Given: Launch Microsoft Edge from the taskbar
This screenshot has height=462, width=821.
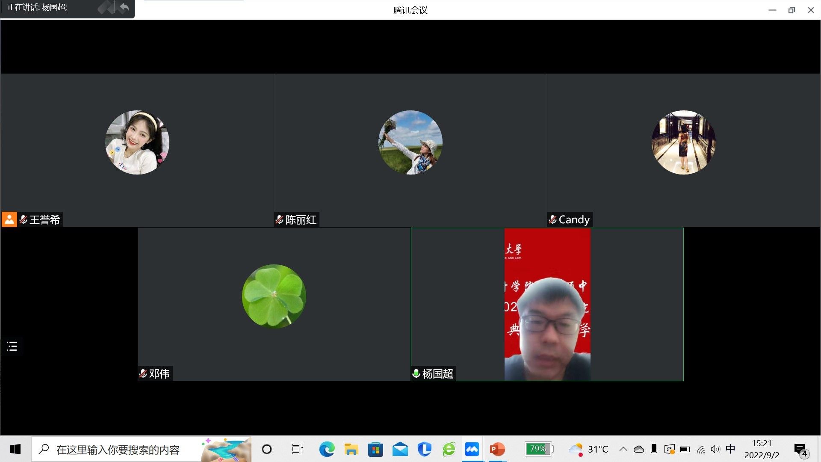Looking at the screenshot, I should (x=327, y=449).
